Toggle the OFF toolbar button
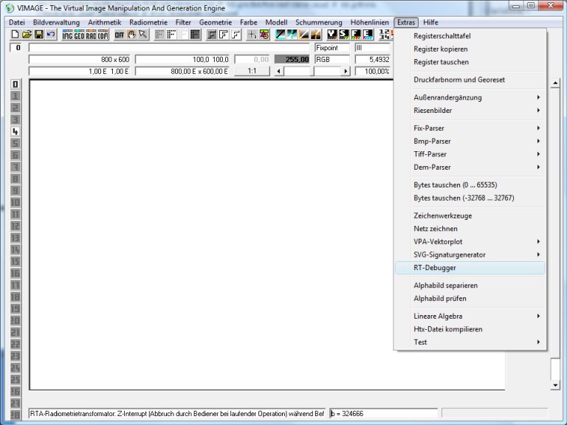This screenshot has width=567, height=425. 119,35
